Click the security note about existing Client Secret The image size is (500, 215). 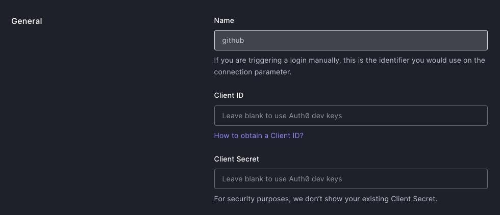[x=326, y=199]
